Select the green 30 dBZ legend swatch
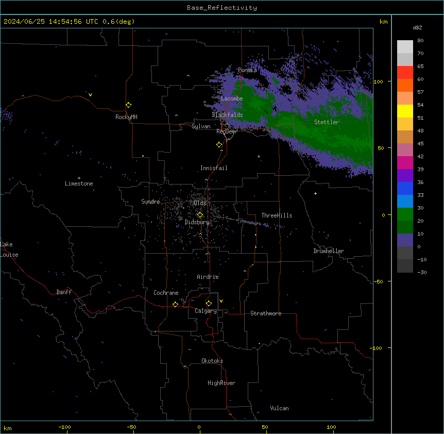Screen dimensions: 444x434 [405, 214]
